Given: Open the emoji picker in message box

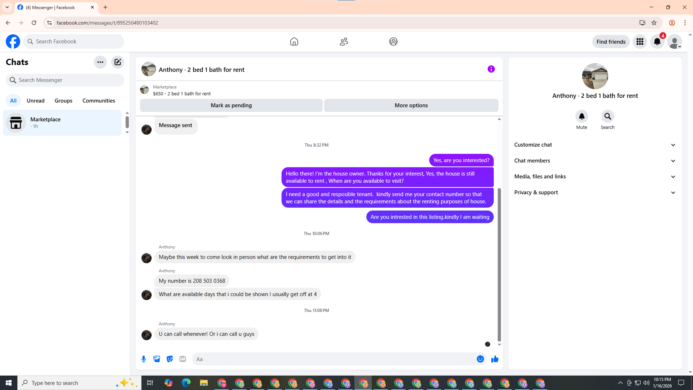Looking at the screenshot, I should [480, 359].
